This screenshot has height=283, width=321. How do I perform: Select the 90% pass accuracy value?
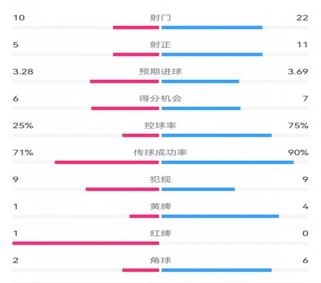[298, 152]
